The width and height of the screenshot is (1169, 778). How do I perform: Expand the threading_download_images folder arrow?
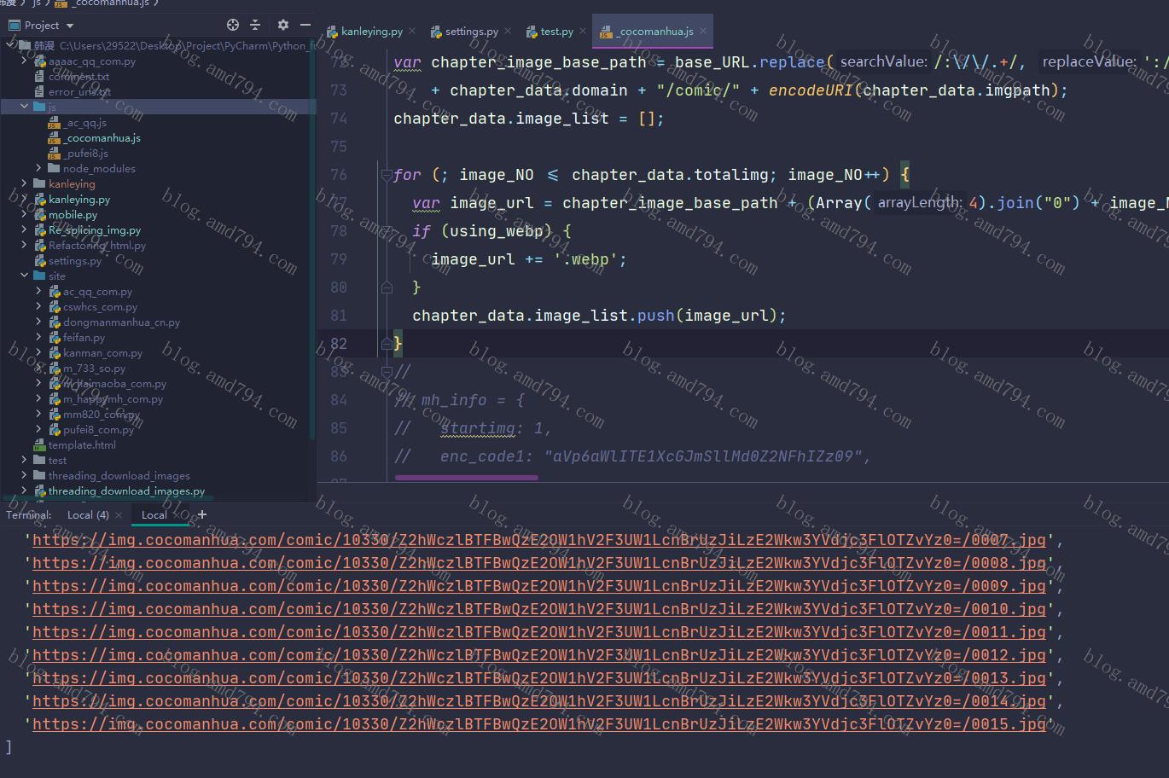[24, 475]
